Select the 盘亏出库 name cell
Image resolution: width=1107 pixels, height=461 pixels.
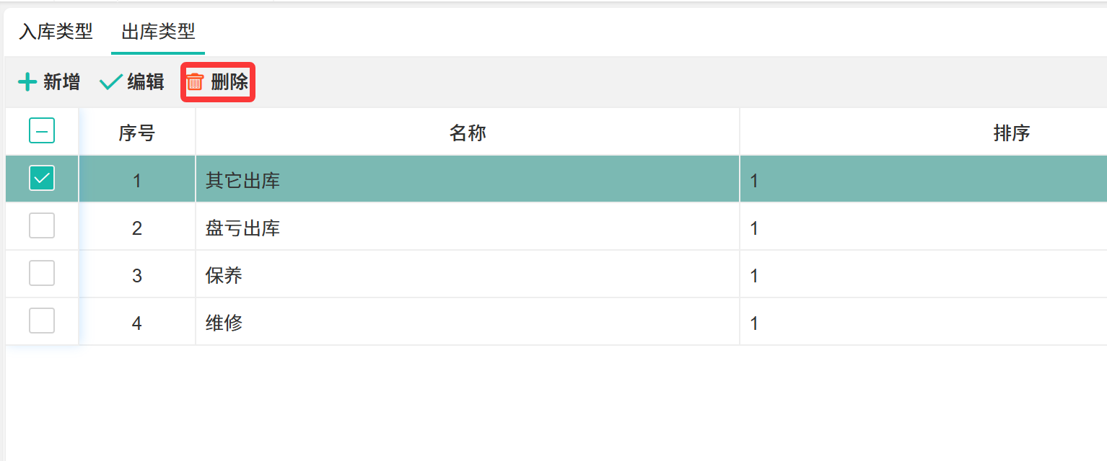coord(243,228)
